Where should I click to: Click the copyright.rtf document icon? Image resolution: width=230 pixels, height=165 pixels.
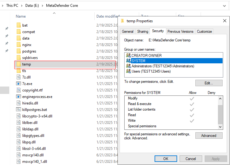tap(19, 90)
